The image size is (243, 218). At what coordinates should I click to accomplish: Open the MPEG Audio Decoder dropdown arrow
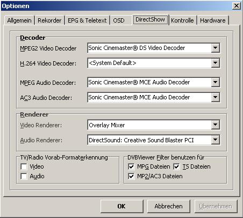pos(215,82)
